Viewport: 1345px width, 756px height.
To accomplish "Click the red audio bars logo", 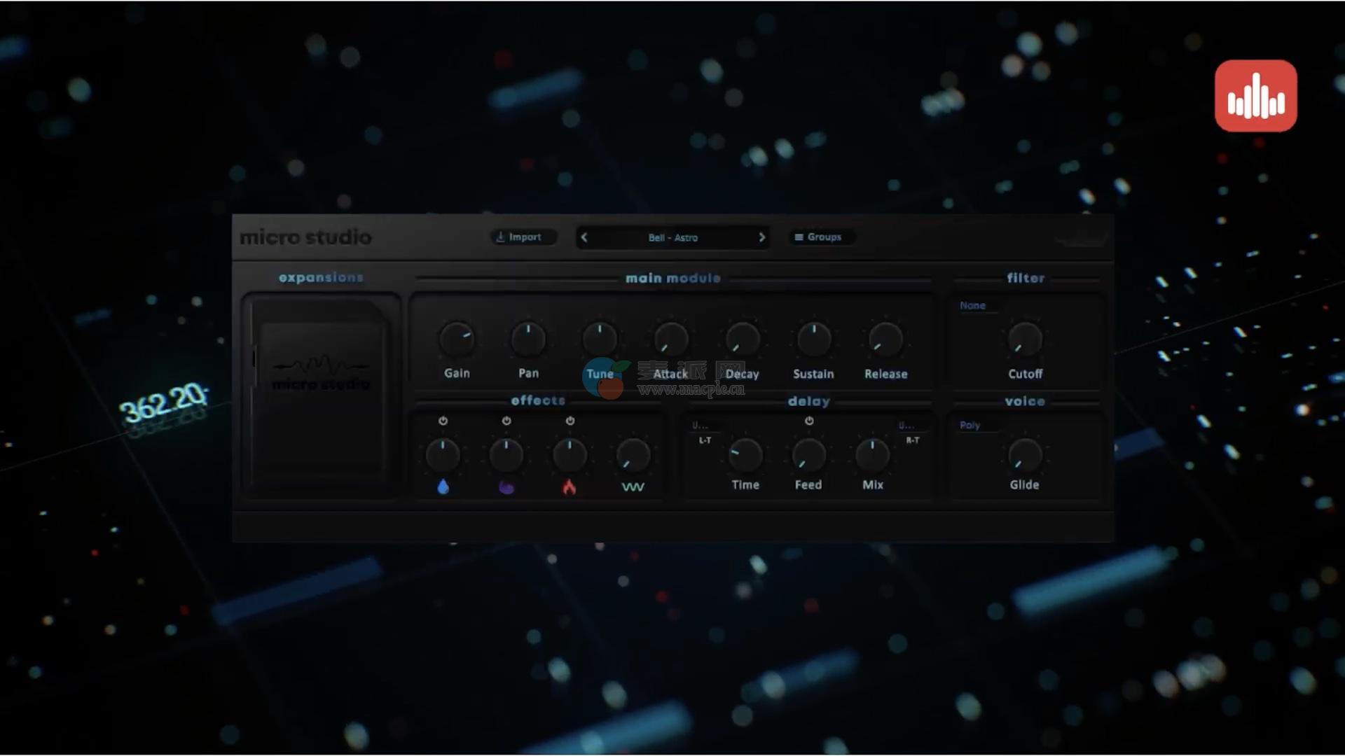I will (1255, 96).
